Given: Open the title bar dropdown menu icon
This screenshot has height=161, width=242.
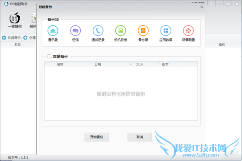Looking at the screenshot, I should (211, 4).
